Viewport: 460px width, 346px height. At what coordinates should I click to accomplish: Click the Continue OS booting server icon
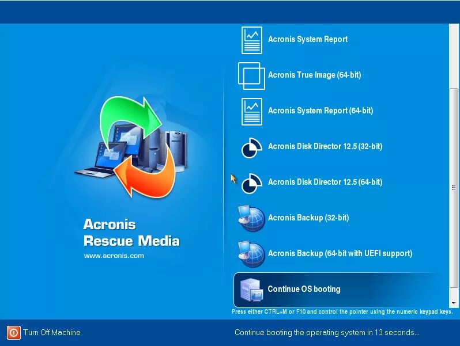pyautogui.click(x=251, y=290)
